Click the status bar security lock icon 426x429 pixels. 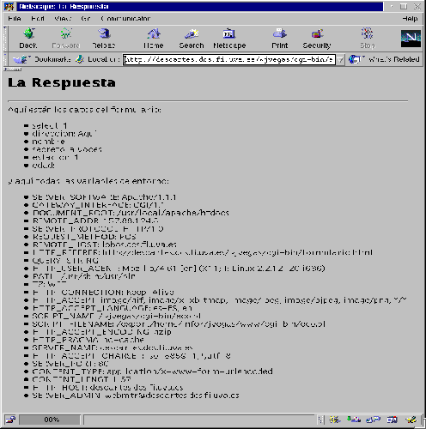[11, 420]
